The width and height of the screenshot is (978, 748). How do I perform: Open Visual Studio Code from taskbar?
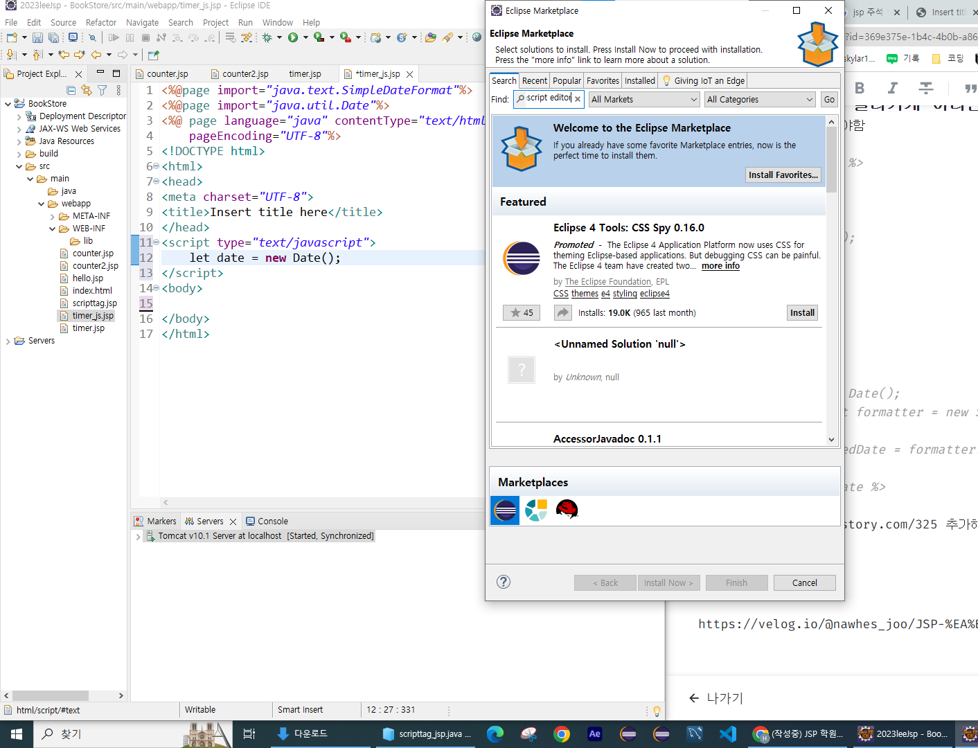pos(728,734)
